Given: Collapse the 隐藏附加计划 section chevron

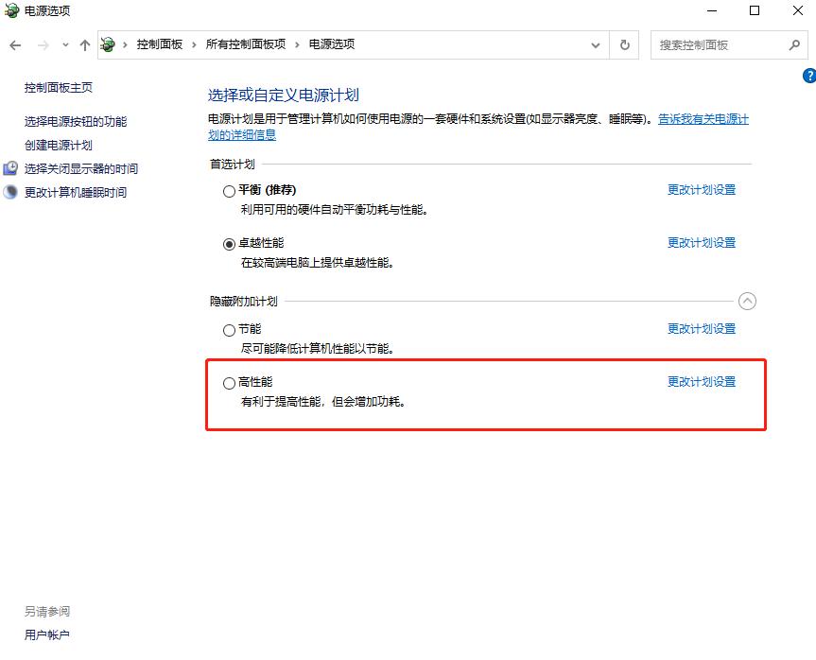Looking at the screenshot, I should click(x=747, y=301).
